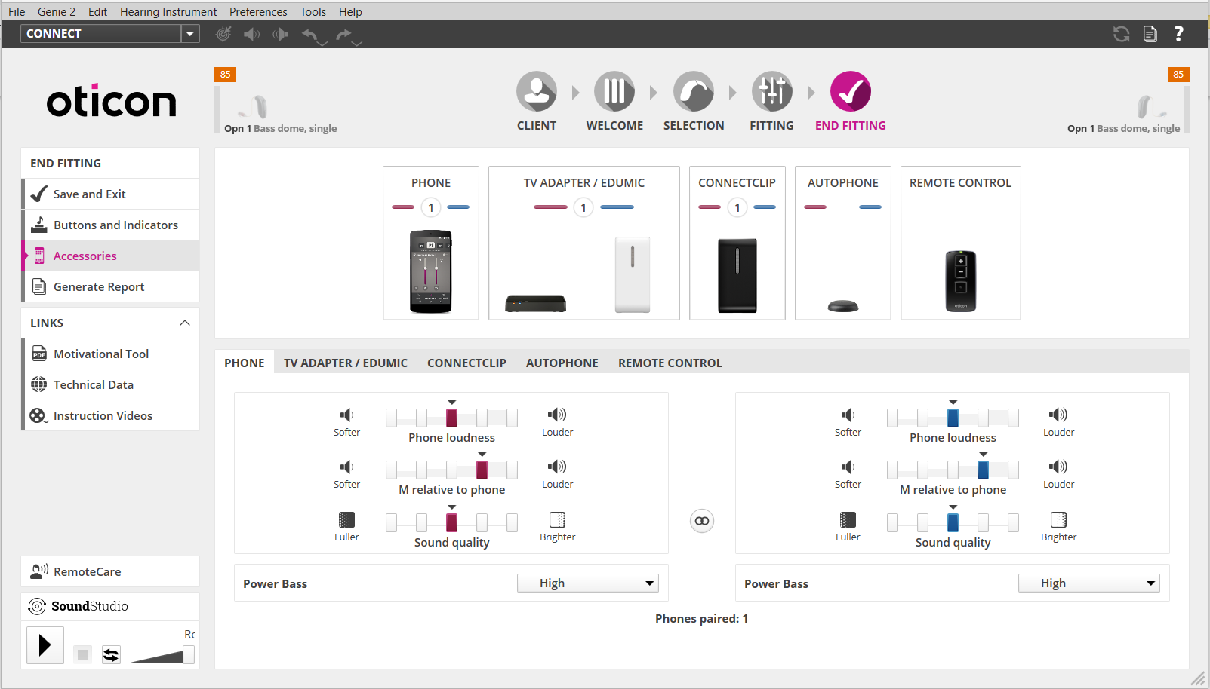Click the left Fuller sound quality icon

346,519
